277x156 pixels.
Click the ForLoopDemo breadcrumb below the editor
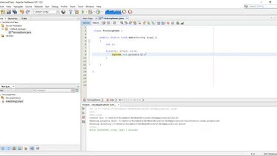(94, 100)
